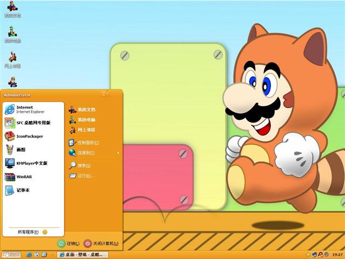345x259 pixels.
Task: Launch 画图 paint program
Action: tap(33, 150)
